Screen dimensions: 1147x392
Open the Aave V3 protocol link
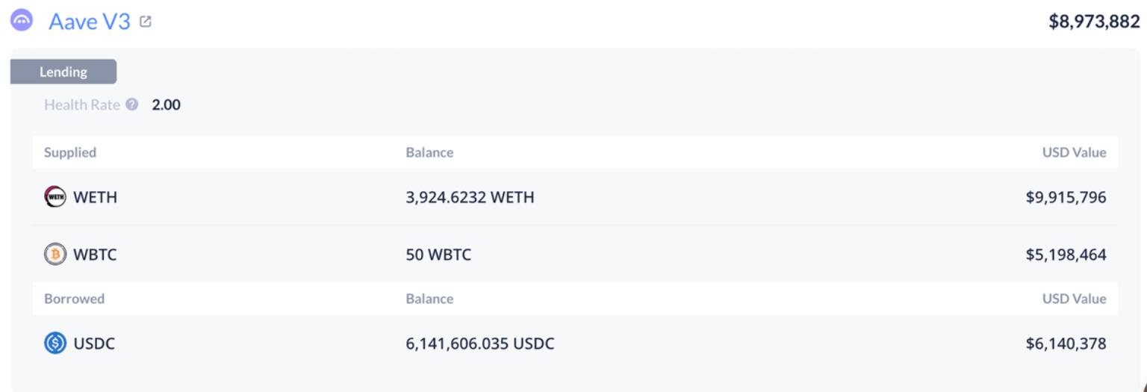[x=90, y=22]
